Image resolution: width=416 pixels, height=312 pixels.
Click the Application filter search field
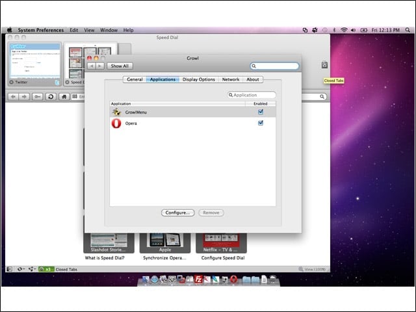point(252,95)
